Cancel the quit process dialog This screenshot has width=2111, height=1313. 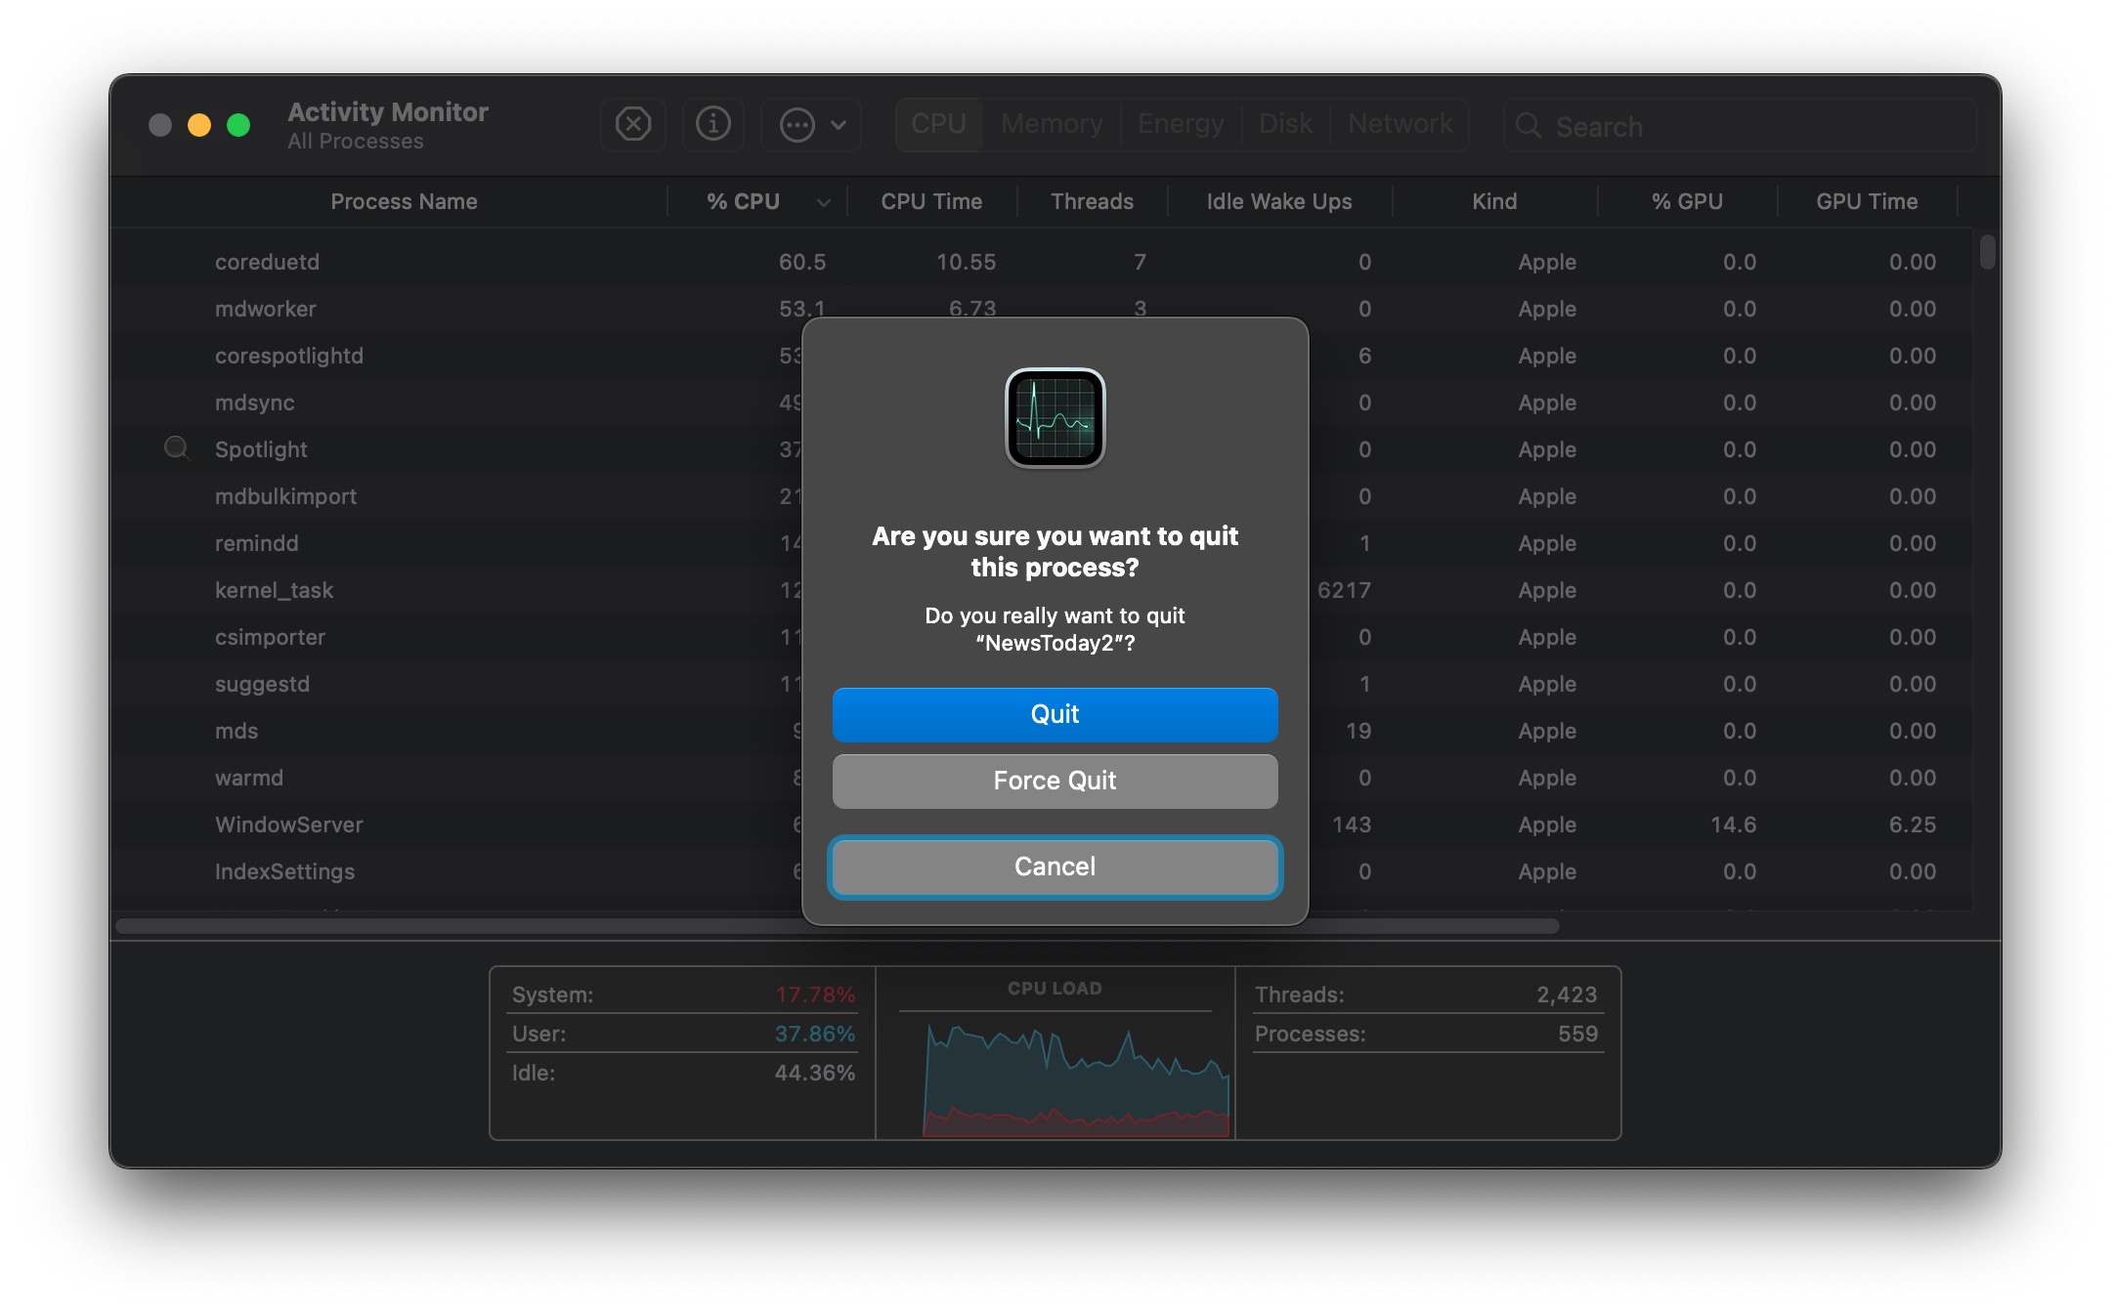pyautogui.click(x=1055, y=867)
